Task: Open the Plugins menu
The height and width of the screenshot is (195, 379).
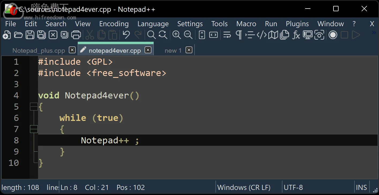Action: [x=297, y=24]
